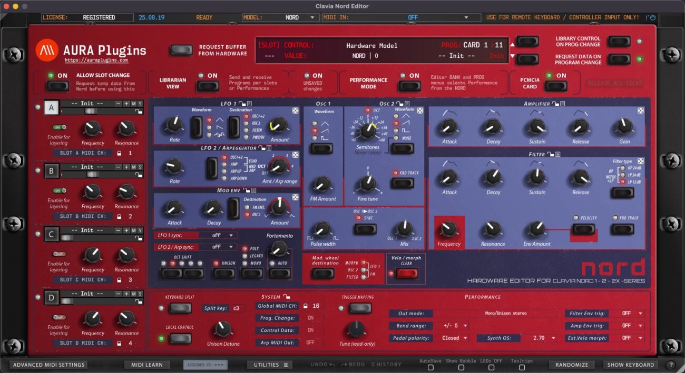Randomize the LFO 1 section with dice icon
The image size is (685, 373).
[295, 110]
